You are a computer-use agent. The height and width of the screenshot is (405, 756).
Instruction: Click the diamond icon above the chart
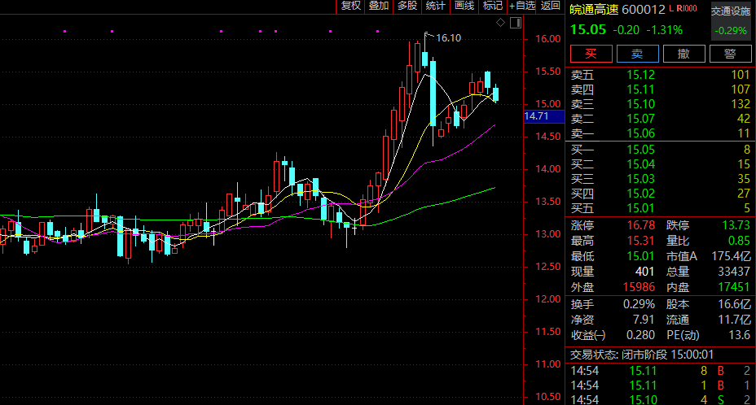coord(500,22)
